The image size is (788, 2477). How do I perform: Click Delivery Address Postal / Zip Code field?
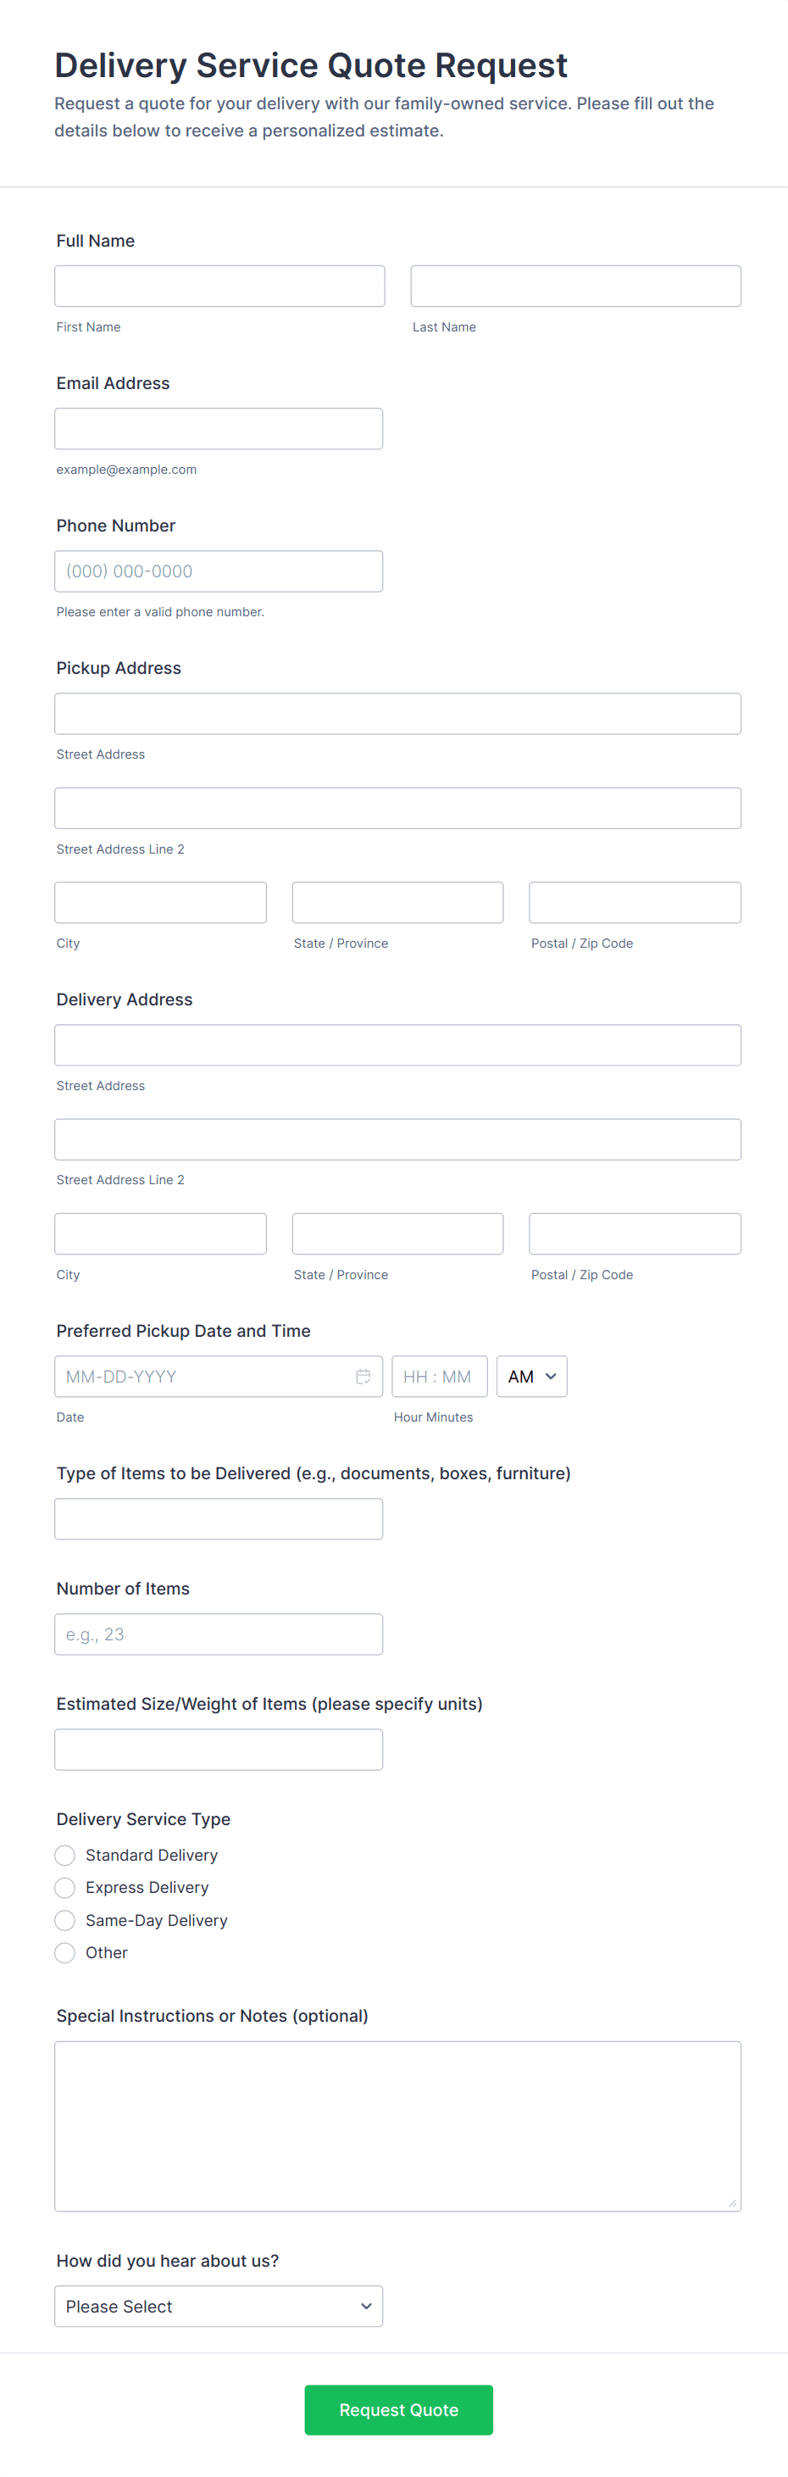pos(635,1233)
